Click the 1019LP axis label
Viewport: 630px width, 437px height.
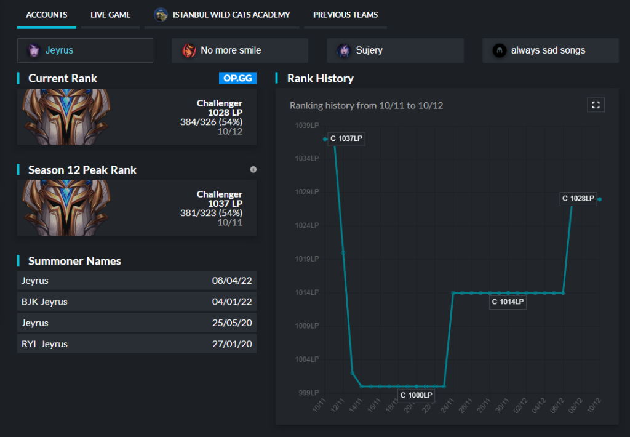(307, 259)
